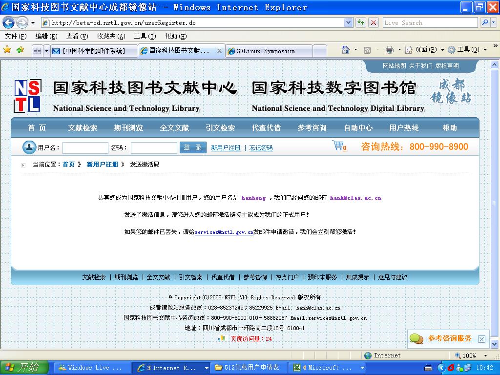Open the 收藏夹(A) menu

coord(111,36)
